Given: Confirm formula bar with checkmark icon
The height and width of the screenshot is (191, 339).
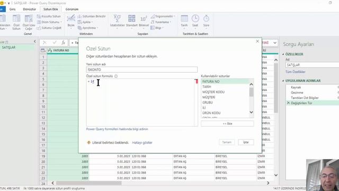Looking at the screenshot, I should click(55, 42).
